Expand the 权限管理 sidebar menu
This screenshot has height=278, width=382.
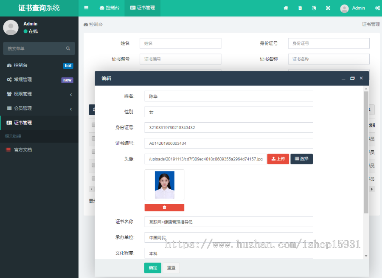pos(39,94)
